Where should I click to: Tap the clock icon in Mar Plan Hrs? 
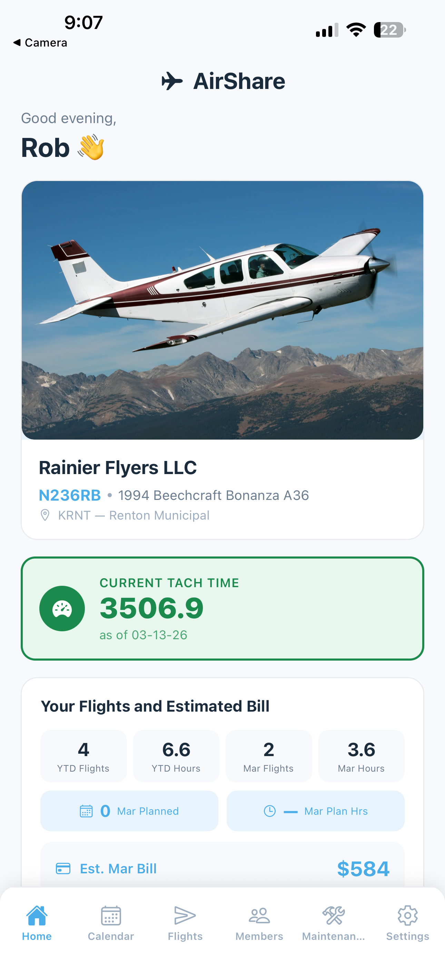(x=270, y=811)
